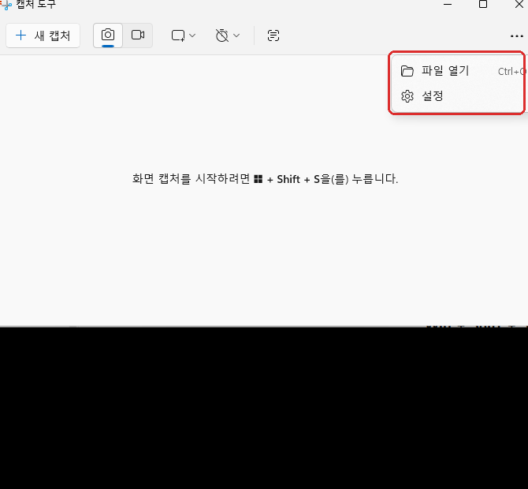Select the camera snip mode
The image size is (528, 489).
tap(108, 35)
